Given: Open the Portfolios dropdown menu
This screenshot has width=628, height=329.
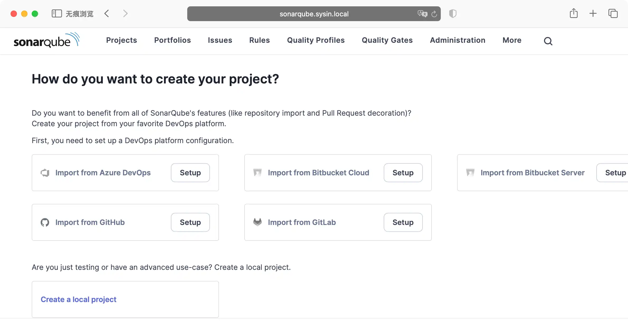Looking at the screenshot, I should (x=172, y=40).
